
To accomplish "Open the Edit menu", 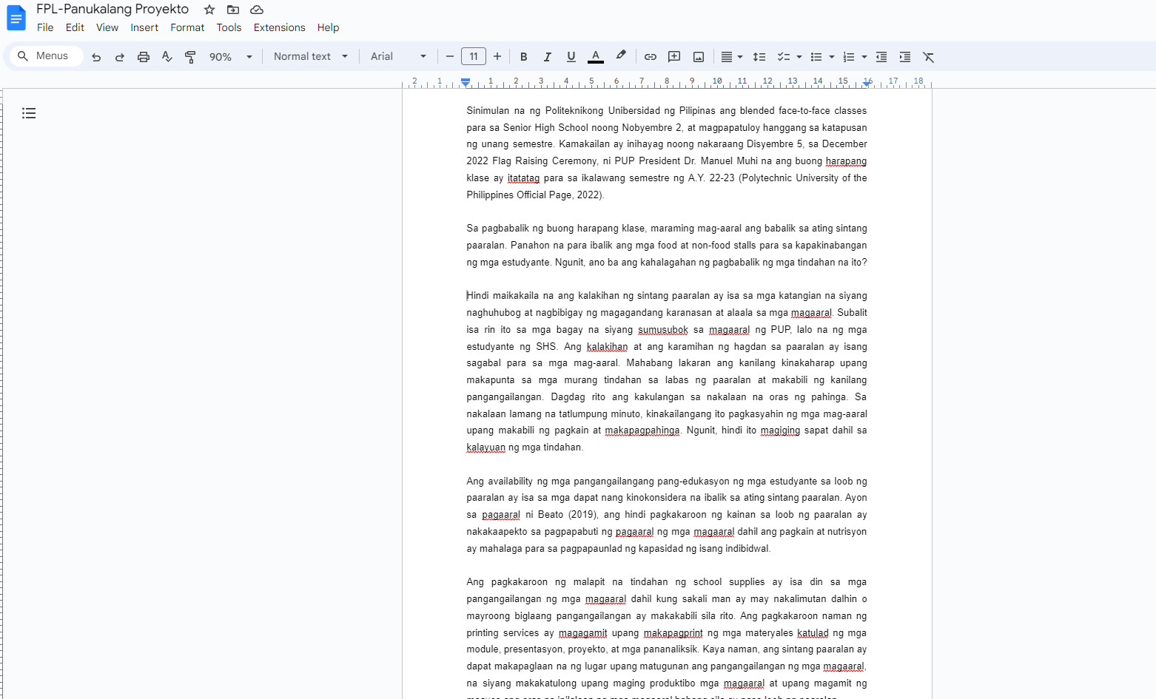I will coord(75,27).
